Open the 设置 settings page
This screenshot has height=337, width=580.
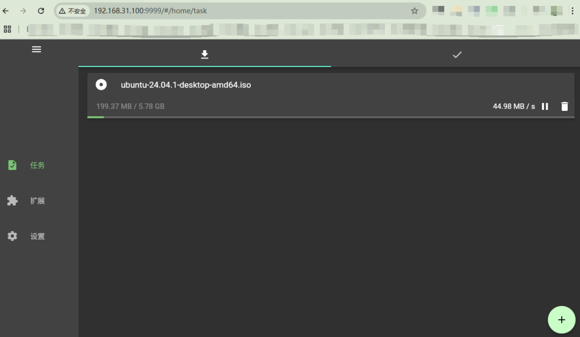(x=37, y=236)
